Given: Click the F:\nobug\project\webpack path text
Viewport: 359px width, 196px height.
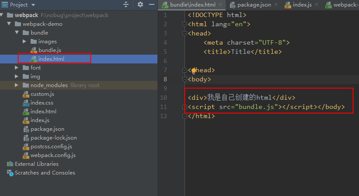Looking at the screenshot, I should (75, 15).
